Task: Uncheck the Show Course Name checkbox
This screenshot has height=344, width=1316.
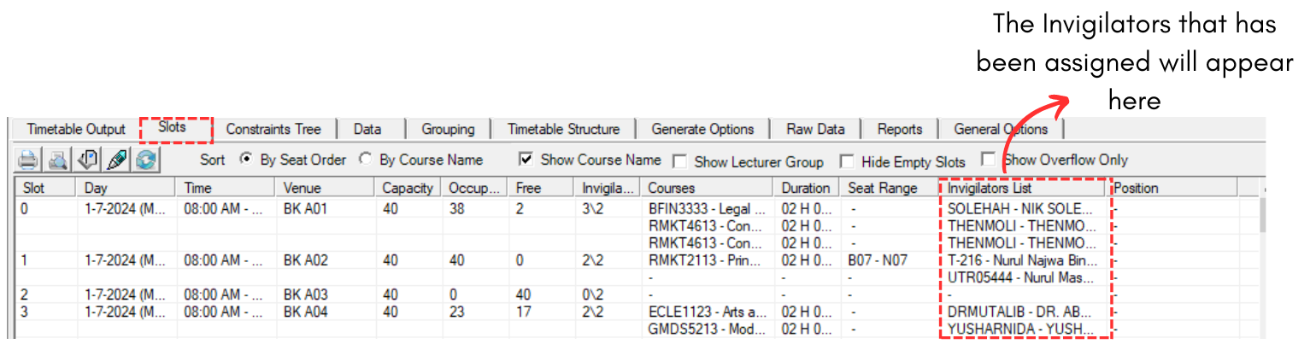Action: (x=526, y=160)
